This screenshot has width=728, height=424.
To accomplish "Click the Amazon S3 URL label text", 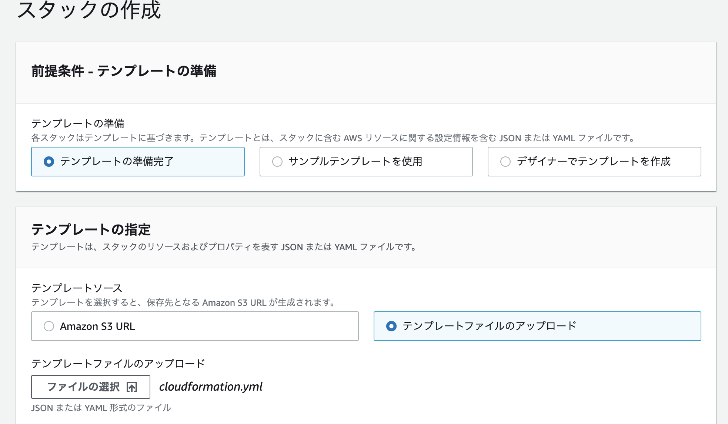I will [x=97, y=326].
